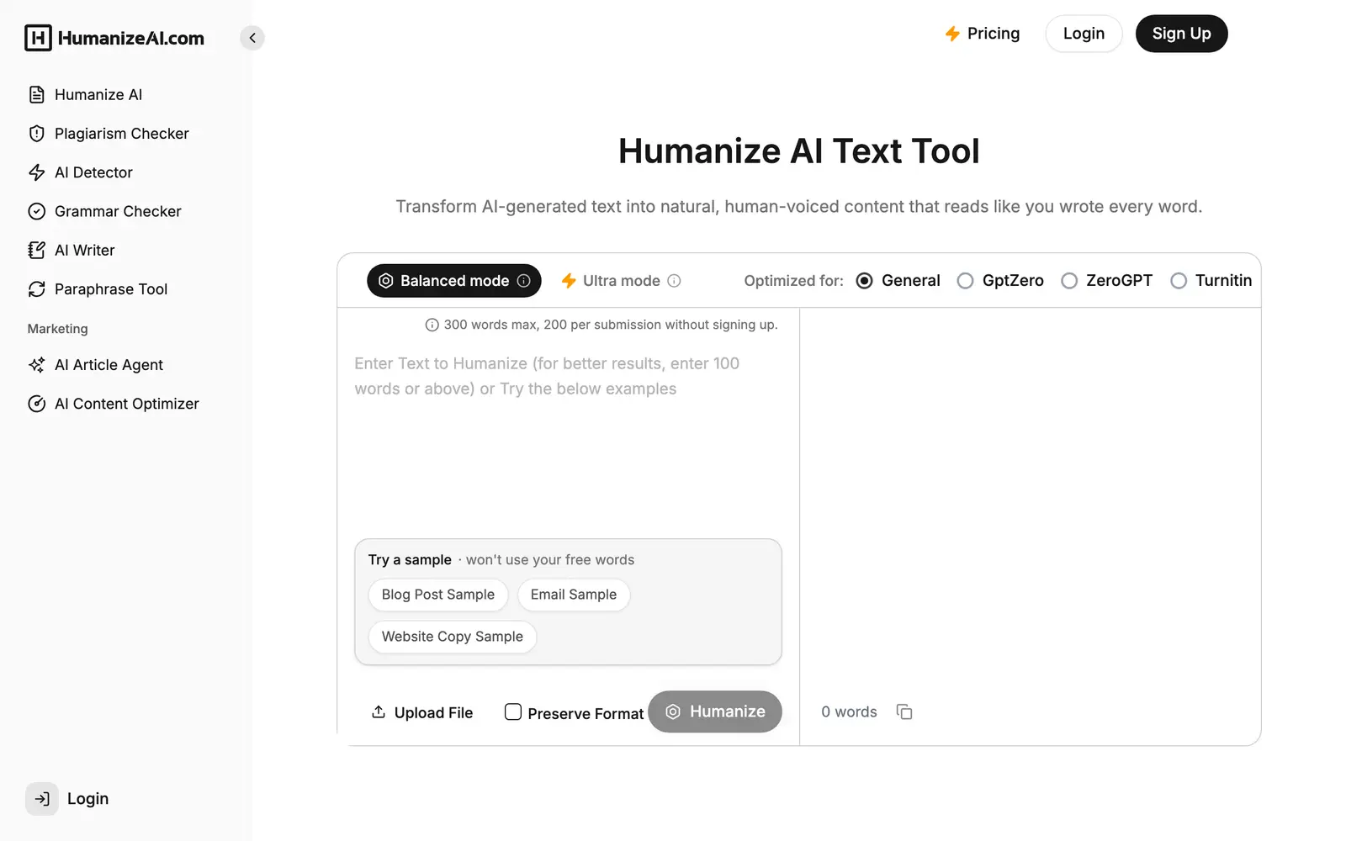
Task: Open Humanize AI in sidebar
Action: click(x=98, y=95)
